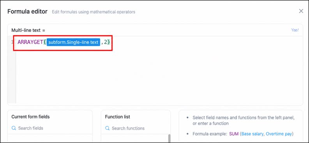Click the Multi-line text = label
The width and height of the screenshot is (309, 143).
pyautogui.click(x=28, y=30)
